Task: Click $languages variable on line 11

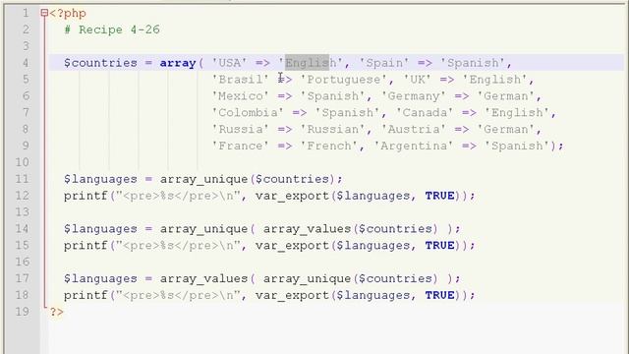Action: pyautogui.click(x=100, y=179)
